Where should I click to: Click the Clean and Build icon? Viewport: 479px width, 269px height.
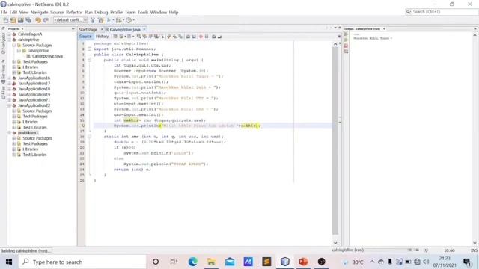[x=100, y=20]
